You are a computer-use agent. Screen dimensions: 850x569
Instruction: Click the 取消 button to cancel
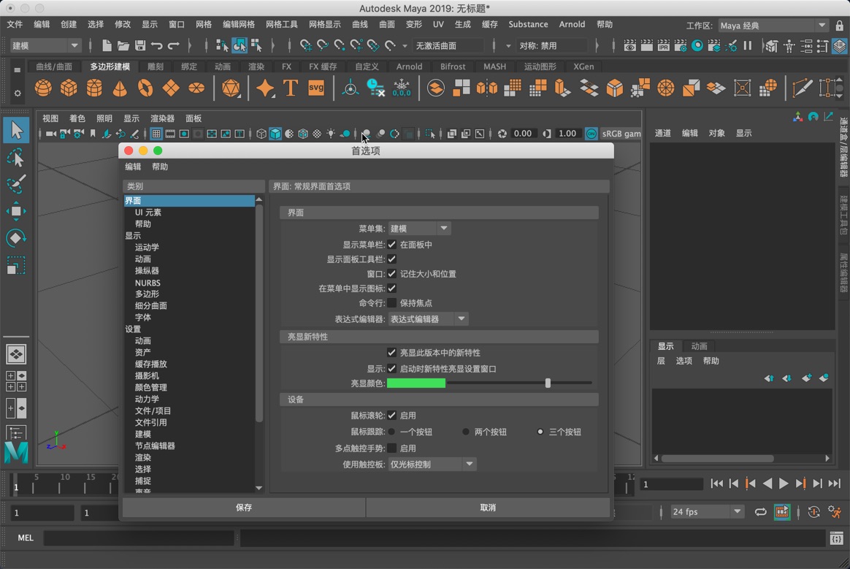click(x=488, y=507)
